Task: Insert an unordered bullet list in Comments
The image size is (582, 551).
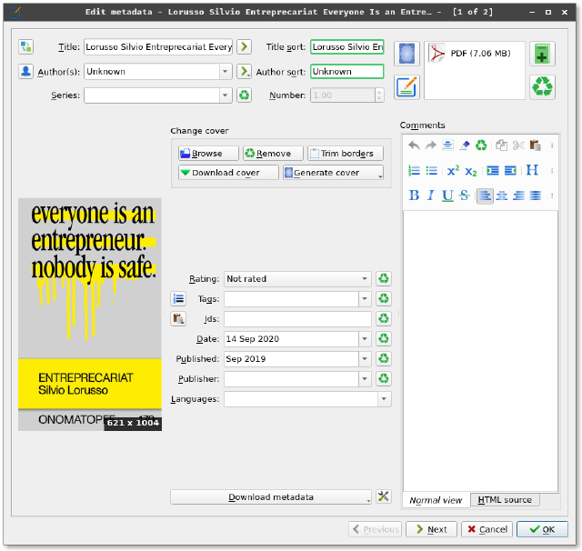Action: pos(431,171)
